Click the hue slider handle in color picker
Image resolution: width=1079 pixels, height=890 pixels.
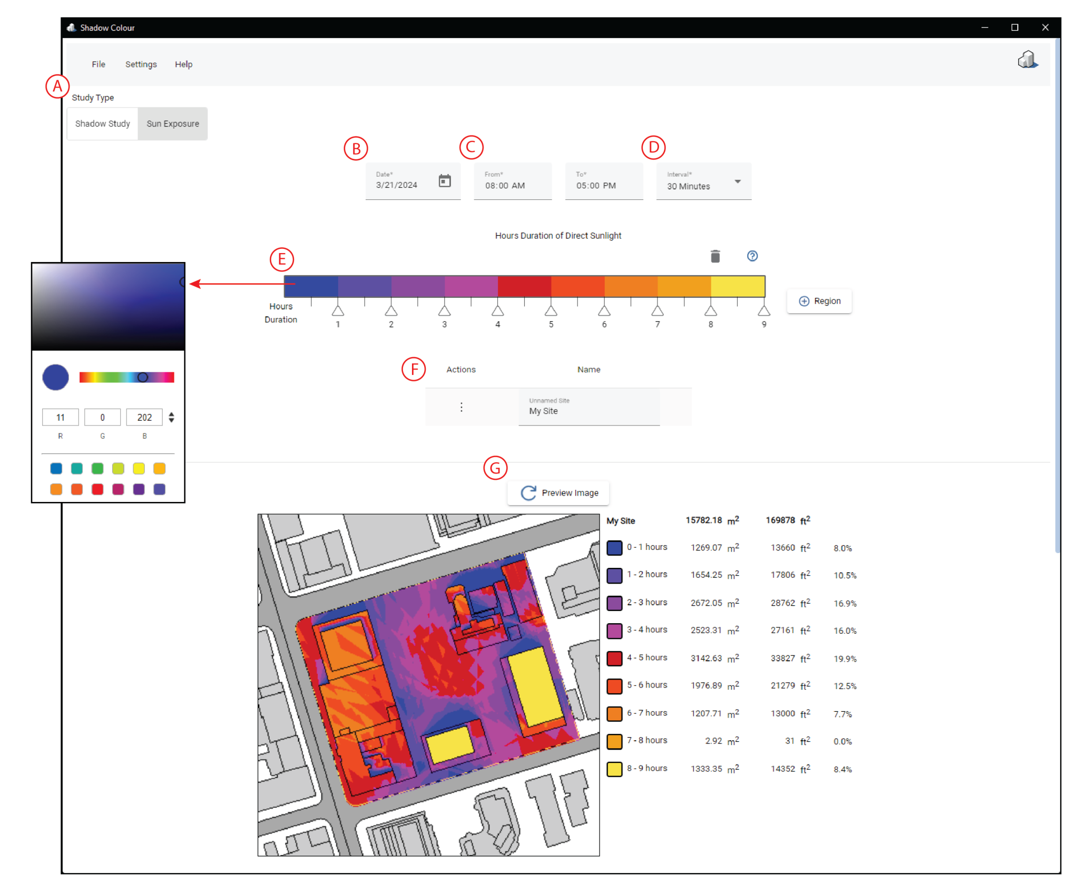[x=142, y=377]
